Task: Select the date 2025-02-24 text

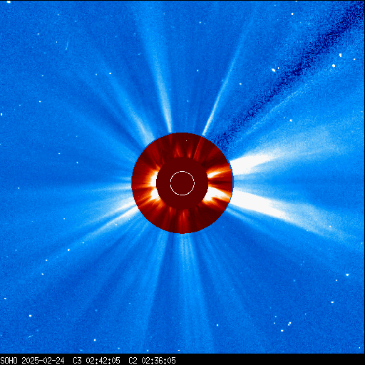Action: point(43,361)
